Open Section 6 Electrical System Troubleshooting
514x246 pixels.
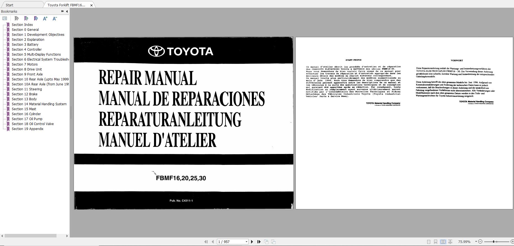tap(40, 60)
